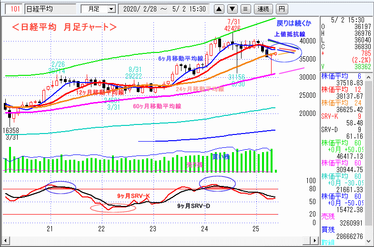Click the SRV-D value 61.16
The image size is (374, 247).
click(x=354, y=136)
